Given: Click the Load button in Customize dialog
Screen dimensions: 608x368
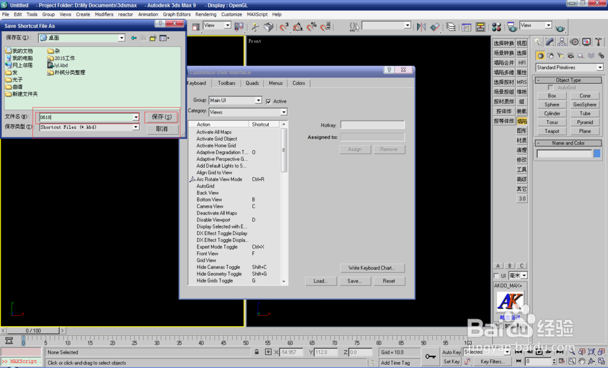Looking at the screenshot, I should [320, 281].
